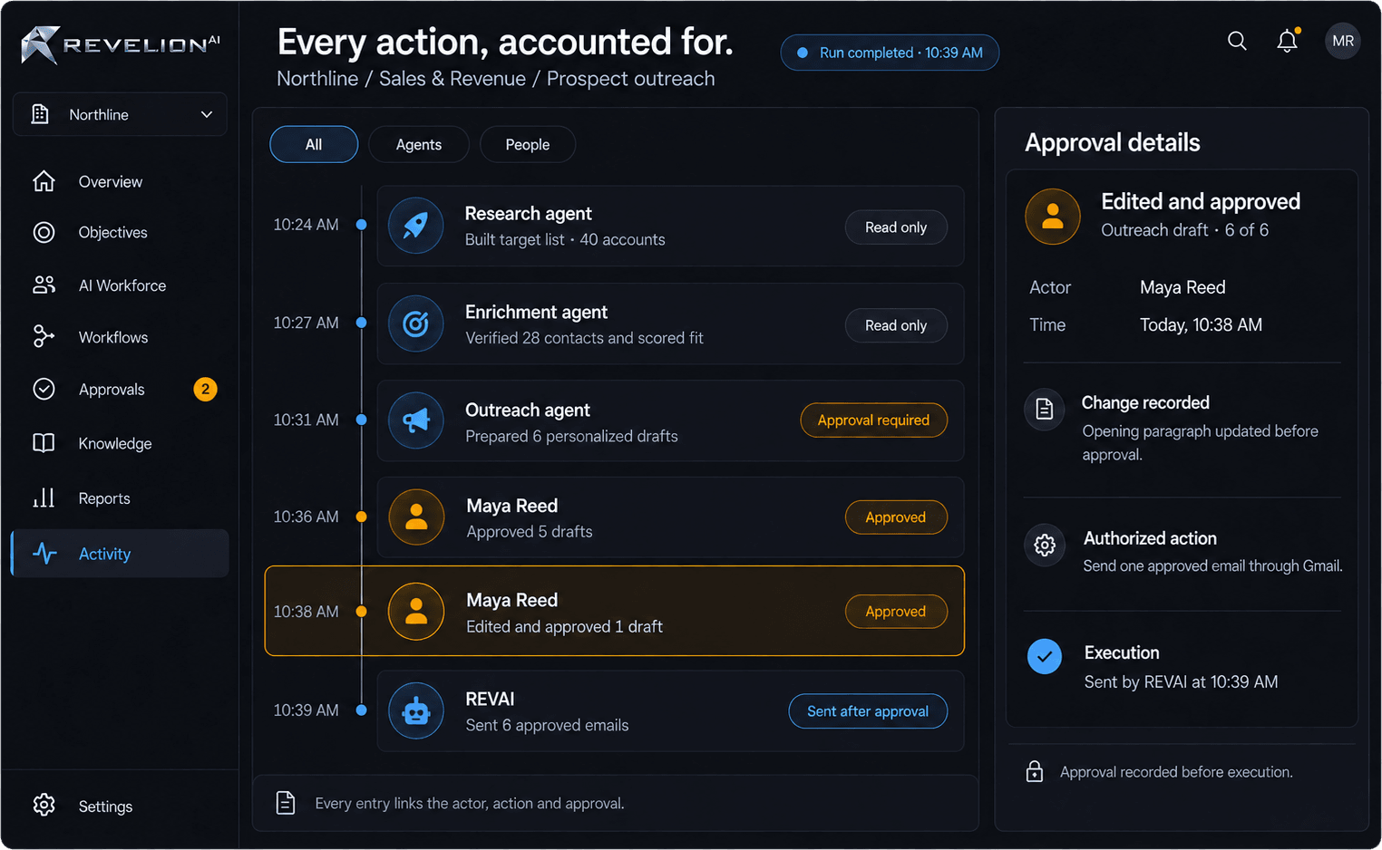This screenshot has height=850, width=1382.
Task: Open Settings in sidebar
Action: [120, 806]
